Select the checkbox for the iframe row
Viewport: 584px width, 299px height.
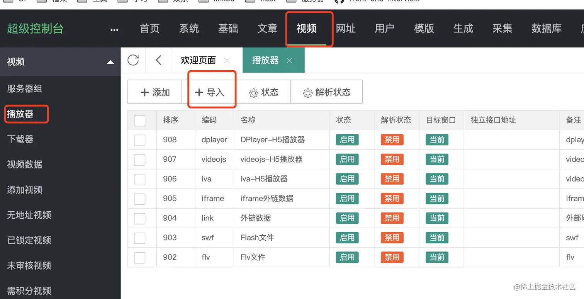[139, 199]
